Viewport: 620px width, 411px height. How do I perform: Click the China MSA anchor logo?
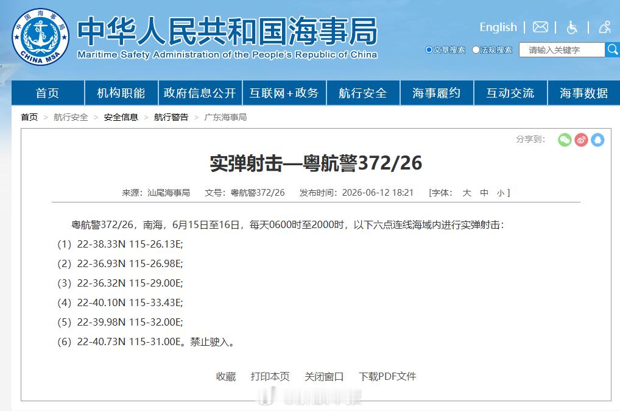40,37
